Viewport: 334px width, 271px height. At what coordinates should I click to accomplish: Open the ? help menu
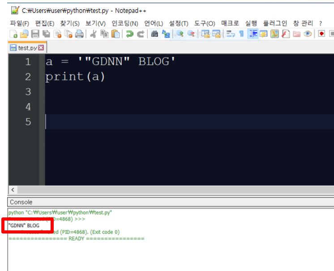[321, 23]
